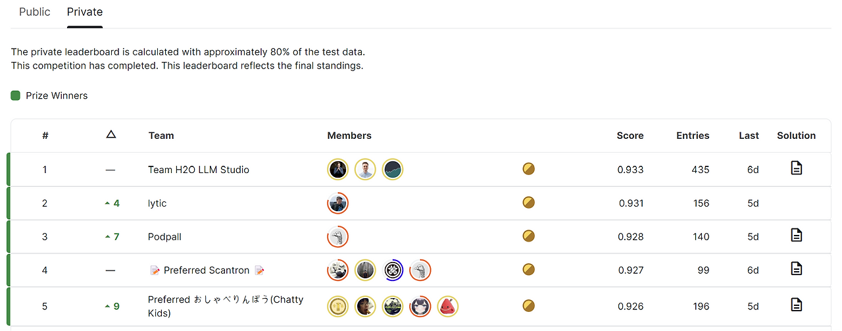Click gold medal icon in first-place row
Viewport: 842px width, 331px height.
point(528,169)
